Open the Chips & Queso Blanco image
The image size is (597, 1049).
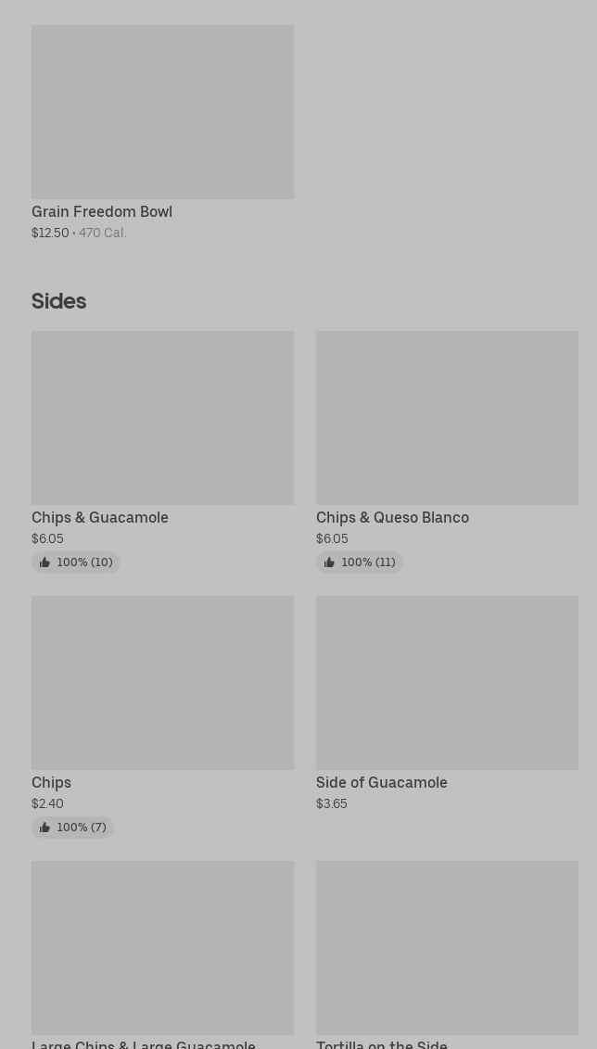pyautogui.click(x=447, y=417)
